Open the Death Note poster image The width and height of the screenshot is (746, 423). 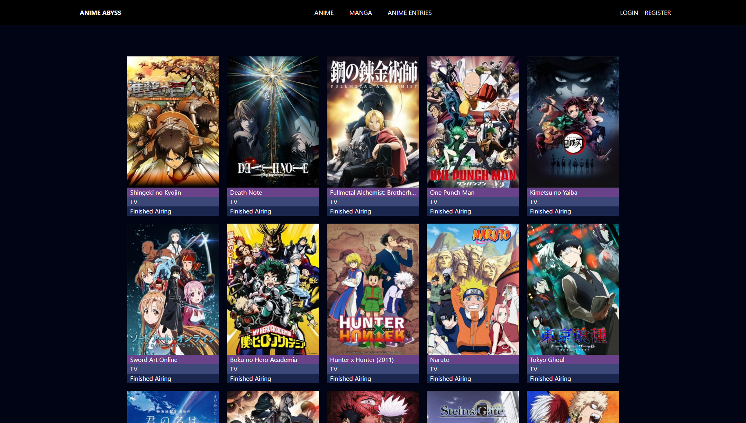pos(273,122)
